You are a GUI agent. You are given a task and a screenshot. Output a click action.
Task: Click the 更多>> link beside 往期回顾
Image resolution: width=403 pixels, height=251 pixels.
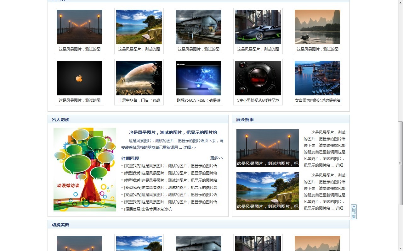[x=217, y=158]
